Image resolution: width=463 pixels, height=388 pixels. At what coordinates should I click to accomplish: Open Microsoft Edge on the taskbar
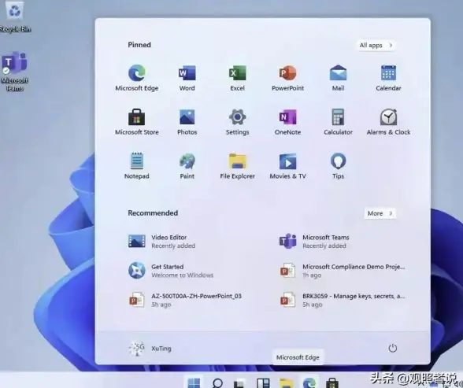coord(309,382)
